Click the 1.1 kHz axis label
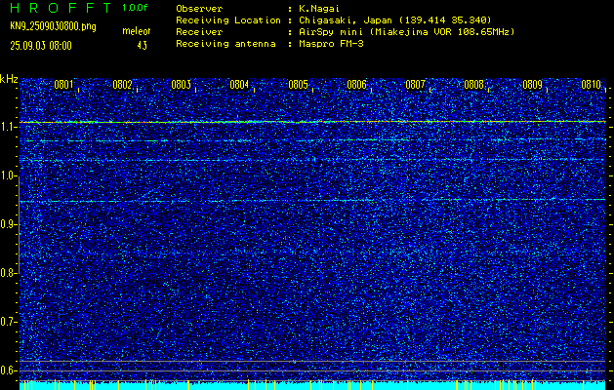This screenshot has width=614, height=390. coord(8,128)
